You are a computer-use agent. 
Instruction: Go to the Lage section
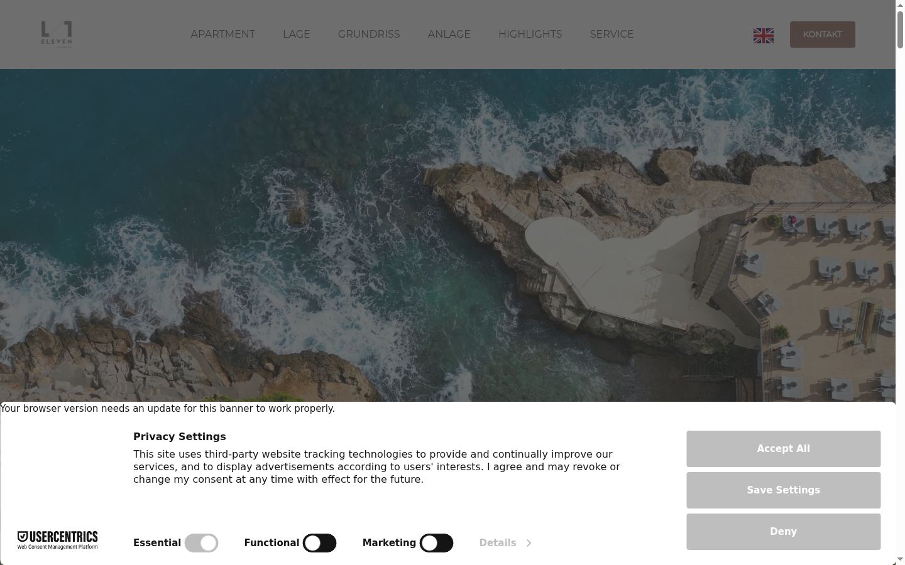(x=297, y=35)
